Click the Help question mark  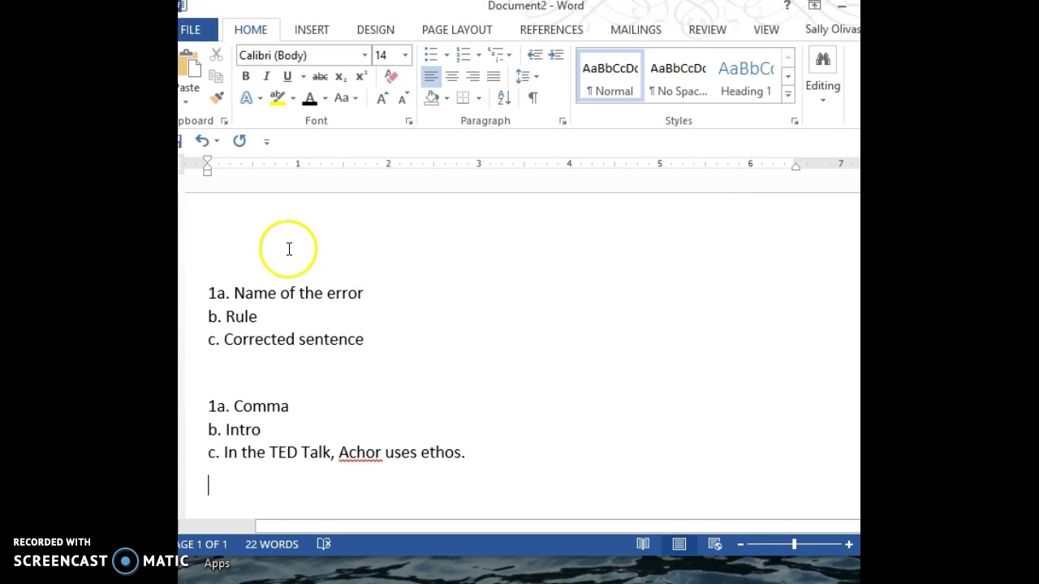[x=787, y=6]
